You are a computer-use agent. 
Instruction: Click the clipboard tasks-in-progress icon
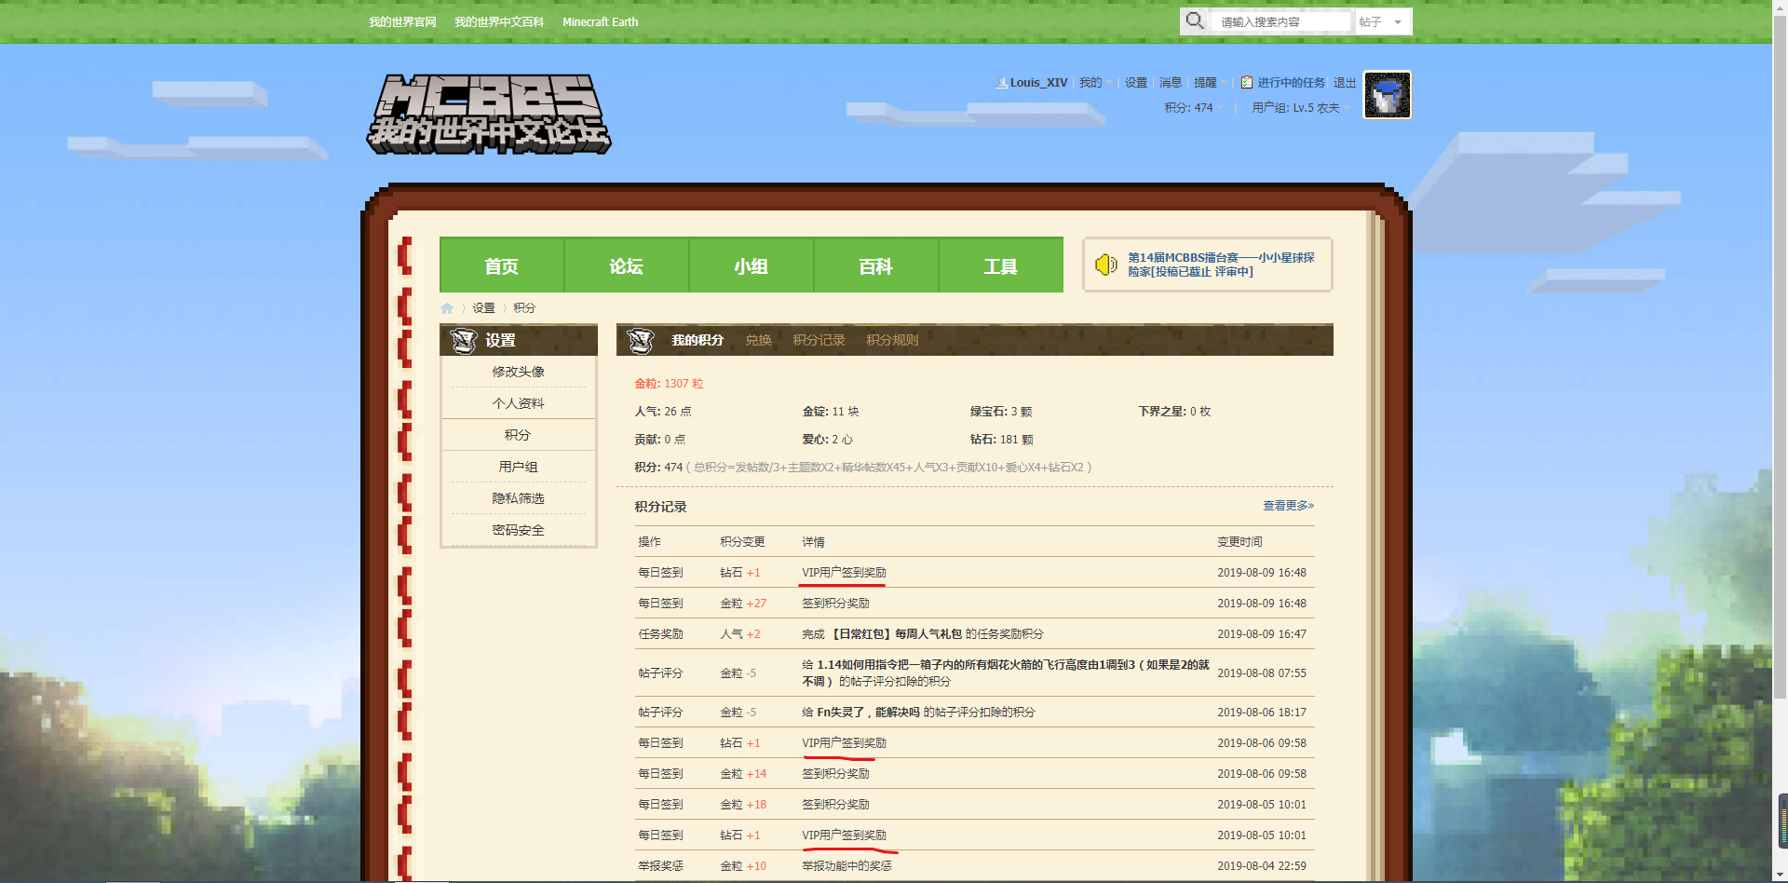(1246, 83)
